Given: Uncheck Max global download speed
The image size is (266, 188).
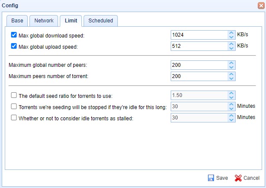Looking at the screenshot, I should (x=14, y=35).
